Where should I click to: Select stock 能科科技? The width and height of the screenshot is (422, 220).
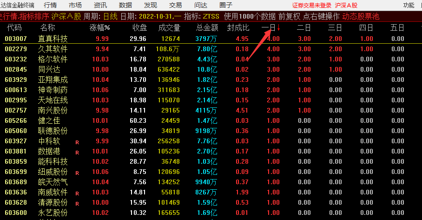click(53, 161)
